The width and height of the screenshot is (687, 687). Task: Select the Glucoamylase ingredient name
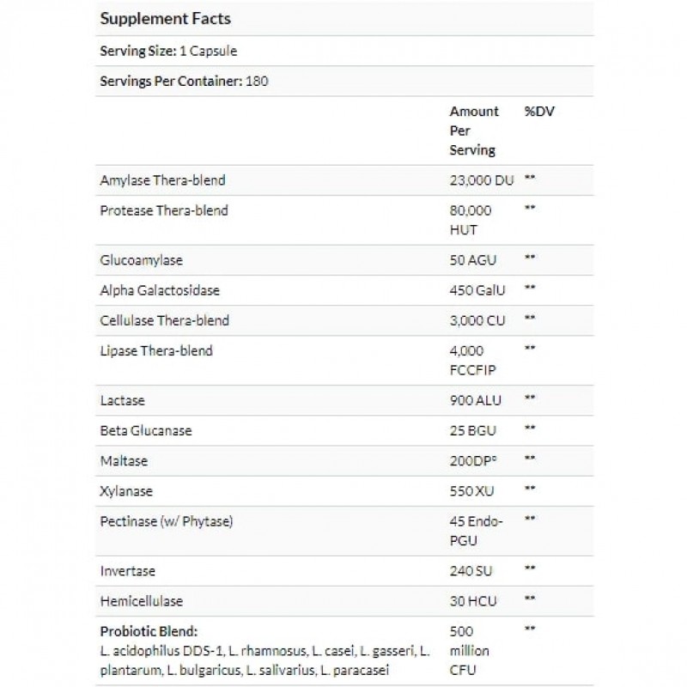tap(141, 258)
